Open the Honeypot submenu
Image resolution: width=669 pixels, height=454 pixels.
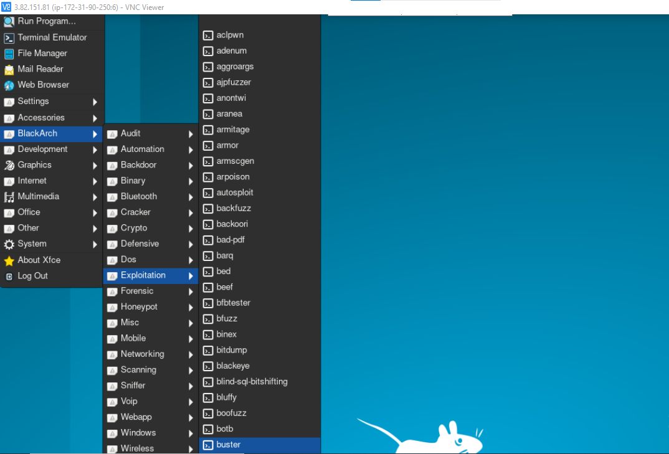(151, 307)
